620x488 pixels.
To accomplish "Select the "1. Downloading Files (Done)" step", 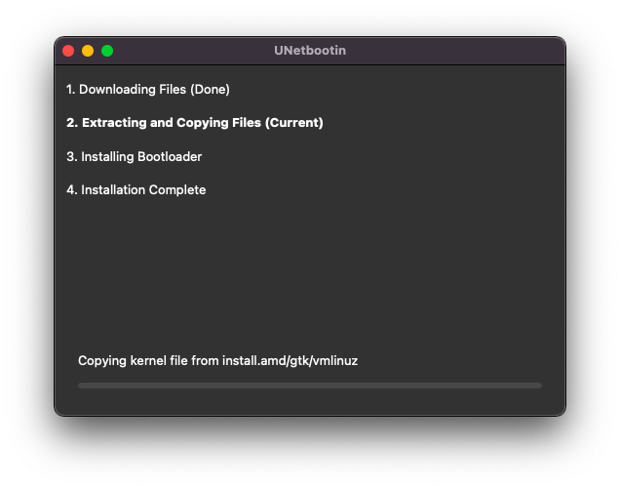I will [x=148, y=89].
